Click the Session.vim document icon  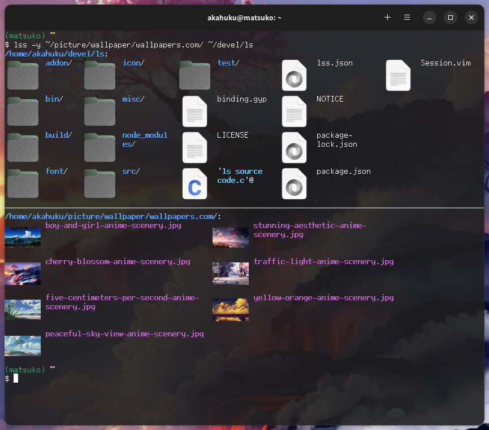pyautogui.click(x=398, y=76)
